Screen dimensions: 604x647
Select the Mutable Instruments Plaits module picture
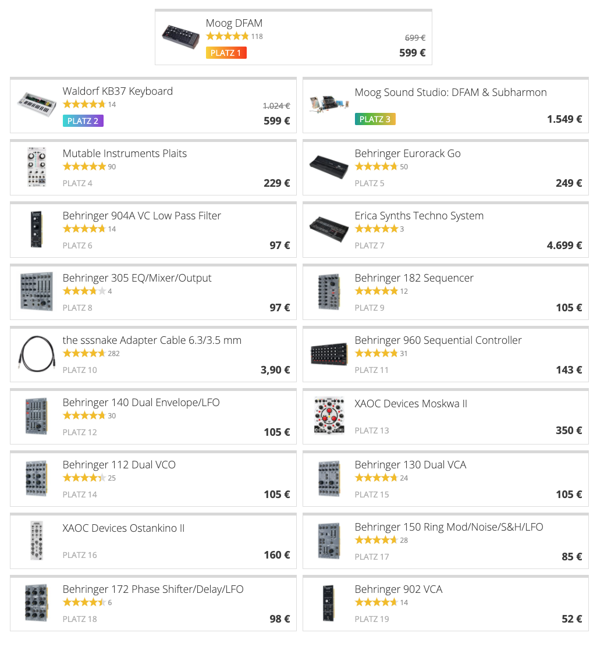pyautogui.click(x=37, y=167)
